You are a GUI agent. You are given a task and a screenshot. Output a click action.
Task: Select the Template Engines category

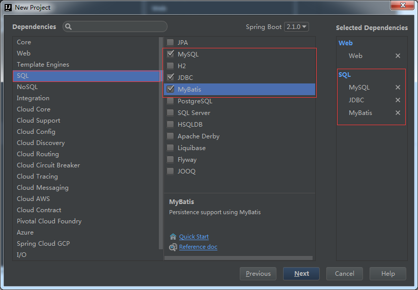pos(43,65)
